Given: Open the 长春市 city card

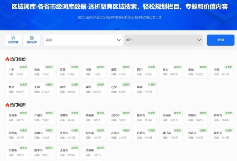Looking at the screenshot, I should pyautogui.click(x=94, y=153).
